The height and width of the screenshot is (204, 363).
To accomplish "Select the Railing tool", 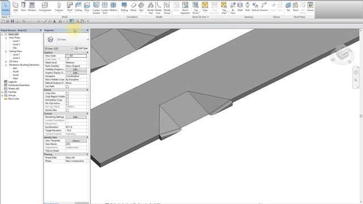I will tap(124, 7).
